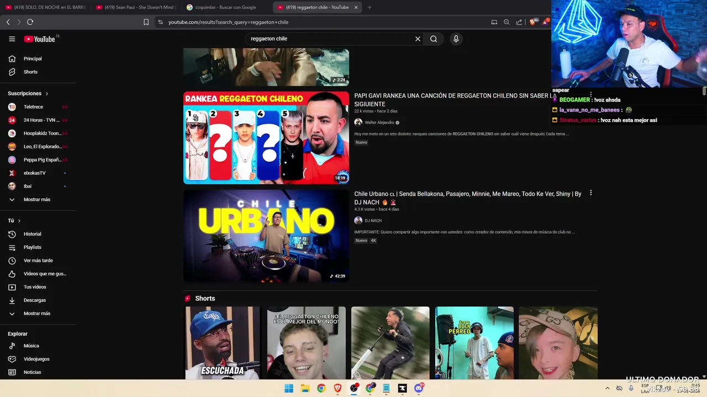Play the partially visible 2:24 video thumbnail
The image size is (707, 397).
pos(266,67)
